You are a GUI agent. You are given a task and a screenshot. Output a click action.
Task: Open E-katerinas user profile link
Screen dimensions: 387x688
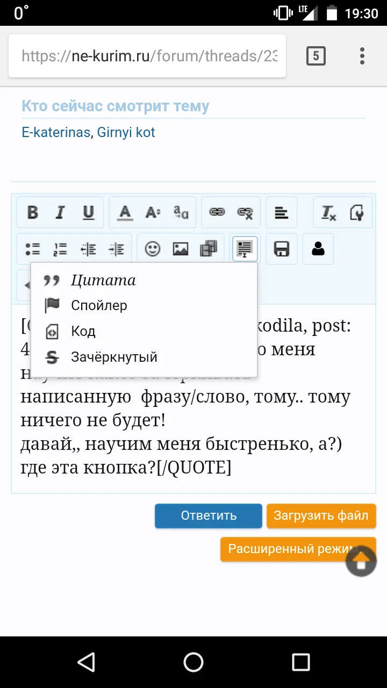56,132
